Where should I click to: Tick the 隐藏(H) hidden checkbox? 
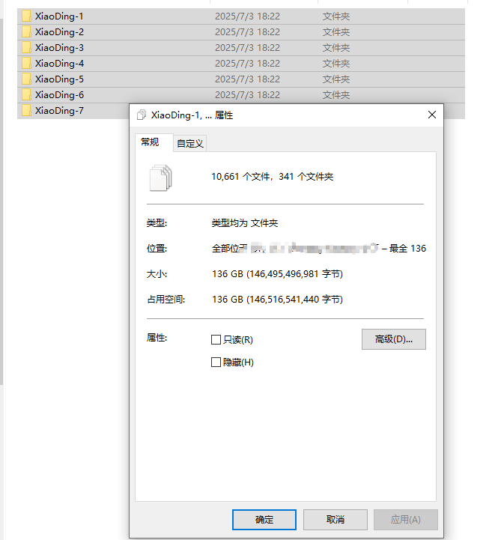(x=216, y=362)
